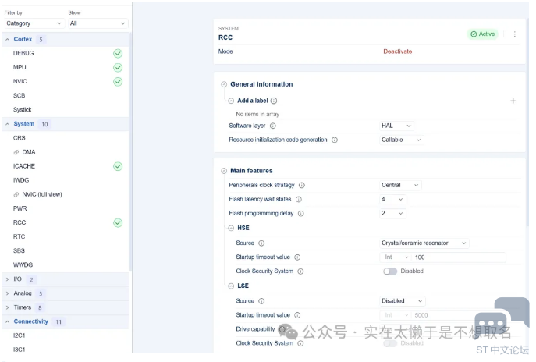Viewport: 536px width, 362px height.
Task: Click info icon beside Peripherals clock strategy
Action: click(302, 186)
